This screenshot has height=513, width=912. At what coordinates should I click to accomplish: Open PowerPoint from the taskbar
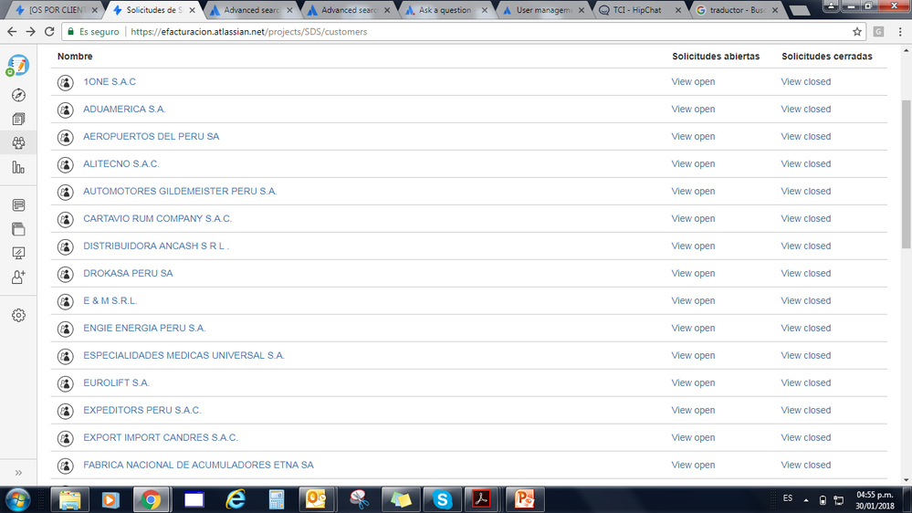[524, 499]
